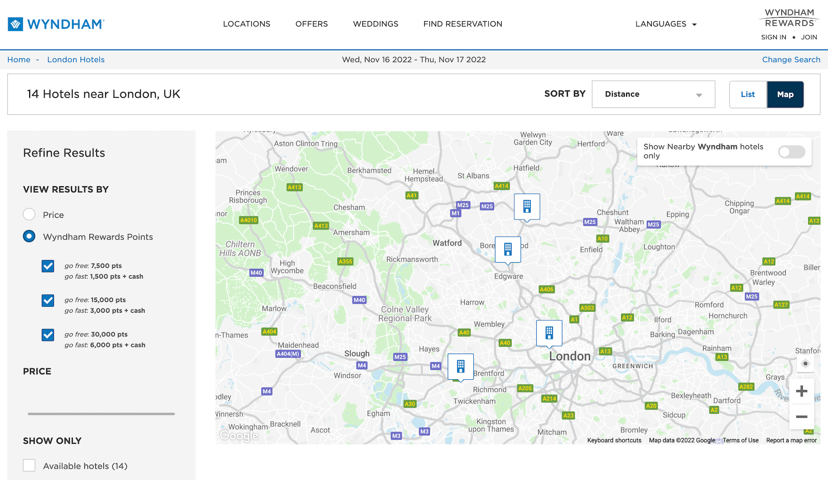
Task: Click the Sign In link
Action: coord(774,37)
